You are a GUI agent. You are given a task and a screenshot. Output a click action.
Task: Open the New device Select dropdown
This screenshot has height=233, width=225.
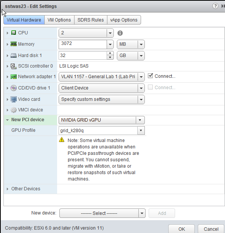[102, 213]
